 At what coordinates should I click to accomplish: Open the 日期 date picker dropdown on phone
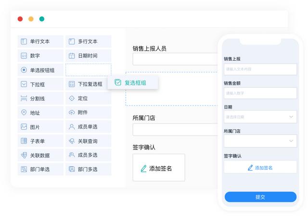pyautogui.click(x=260, y=117)
